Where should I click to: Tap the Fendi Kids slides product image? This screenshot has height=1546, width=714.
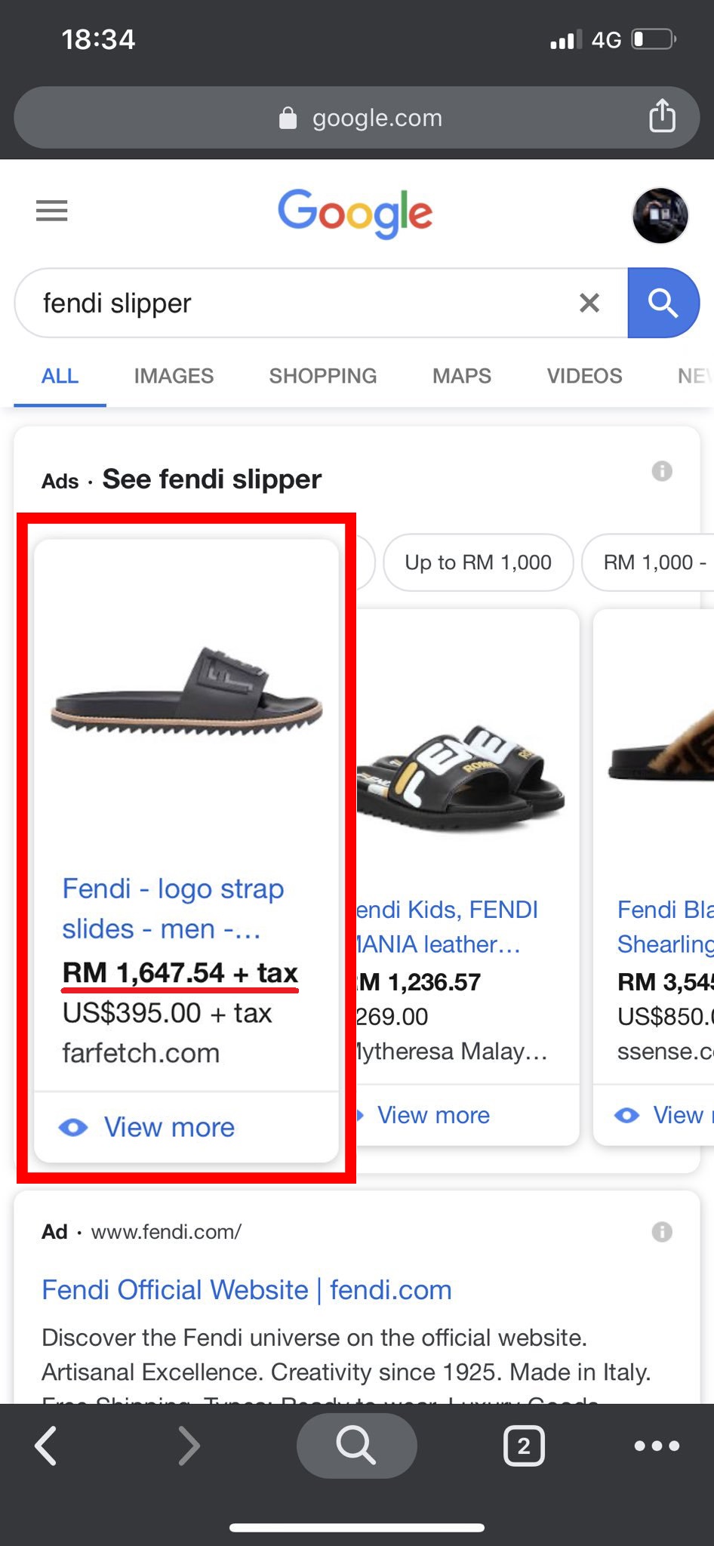(x=460, y=778)
